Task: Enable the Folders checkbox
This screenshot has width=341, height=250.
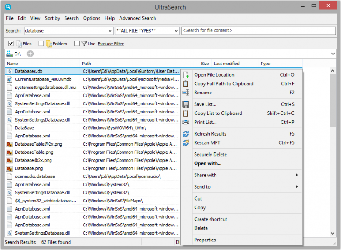Action: [41, 44]
